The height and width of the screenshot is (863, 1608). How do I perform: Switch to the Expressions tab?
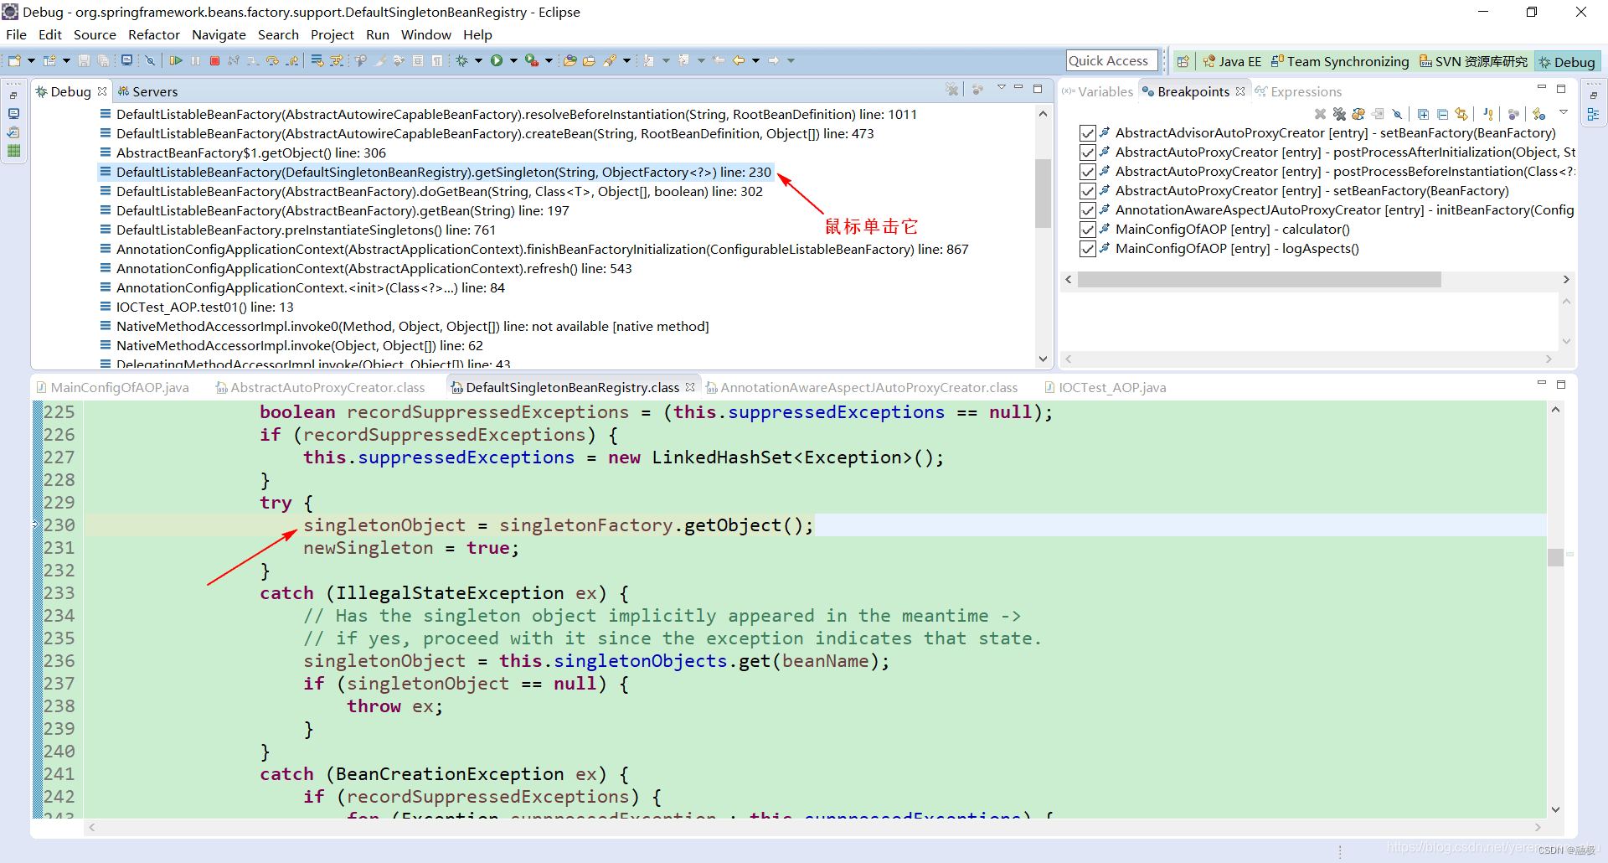[1298, 91]
